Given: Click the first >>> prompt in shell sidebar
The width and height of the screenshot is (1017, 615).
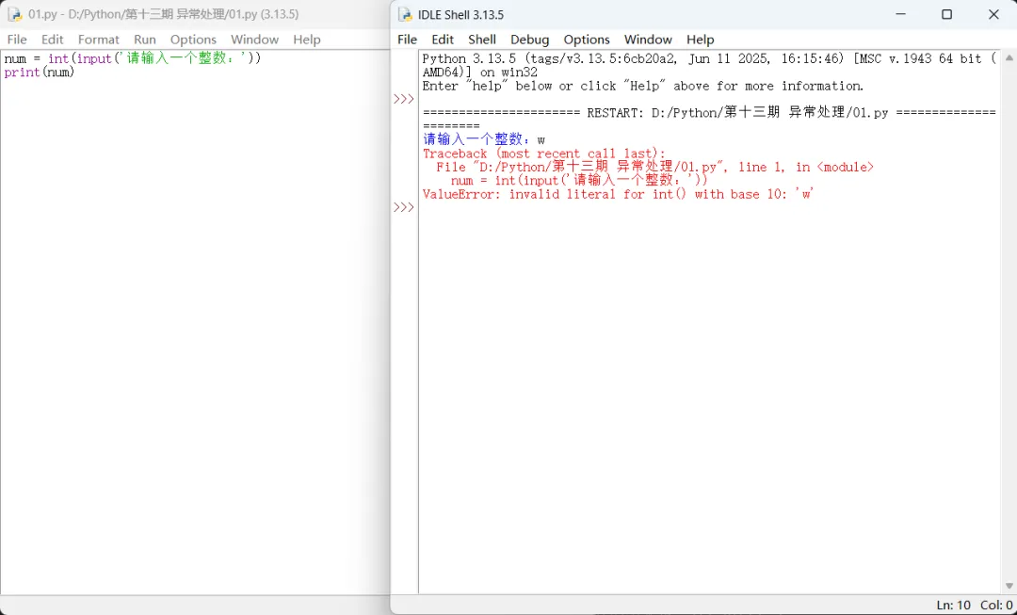Looking at the screenshot, I should [403, 99].
